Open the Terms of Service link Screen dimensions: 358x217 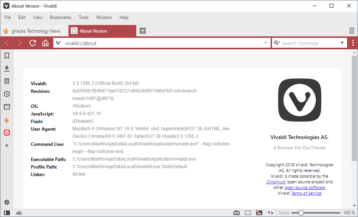pos(306,193)
